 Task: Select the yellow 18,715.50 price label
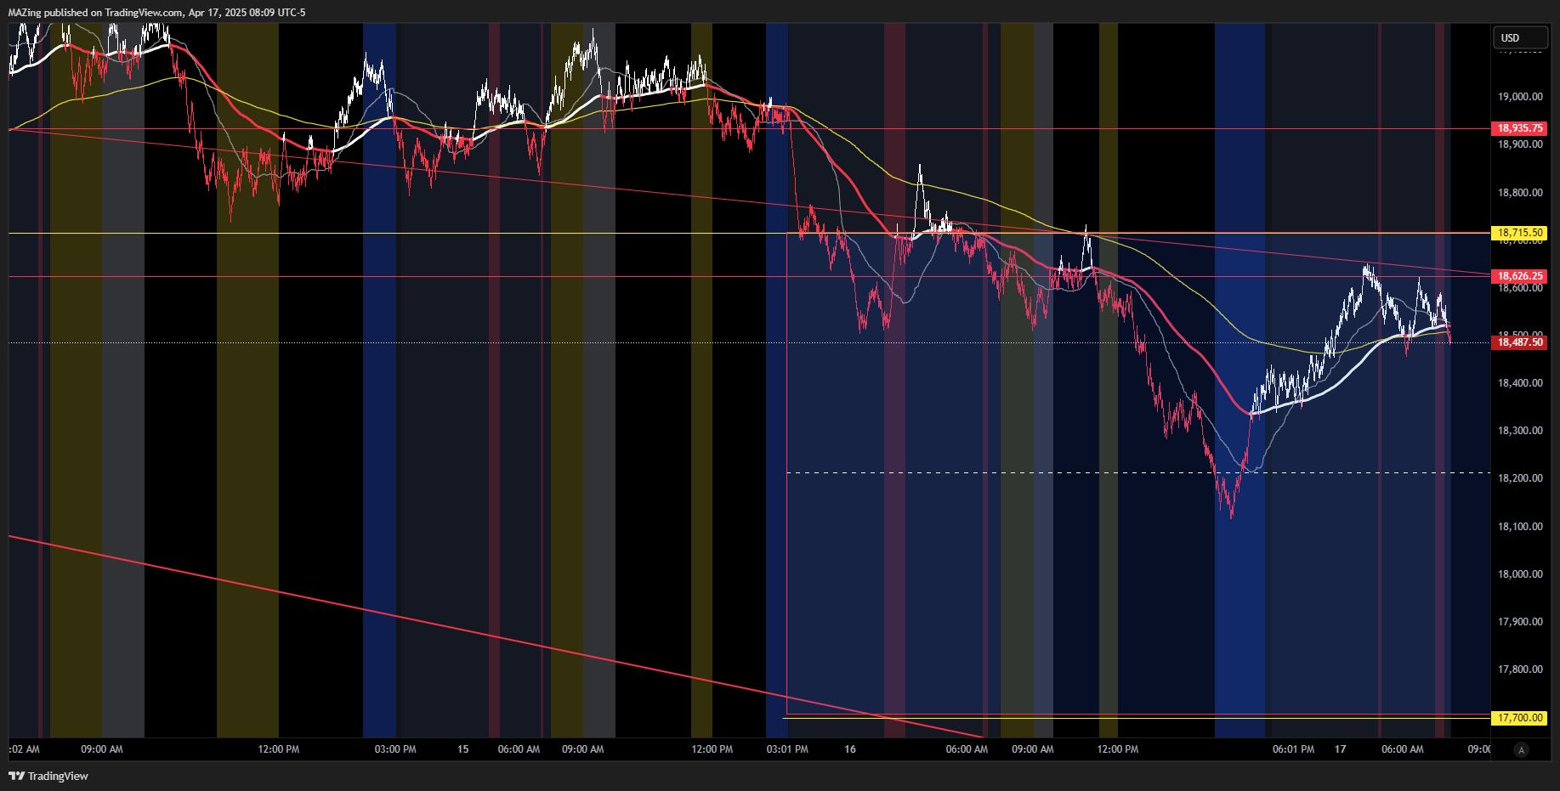(1519, 233)
